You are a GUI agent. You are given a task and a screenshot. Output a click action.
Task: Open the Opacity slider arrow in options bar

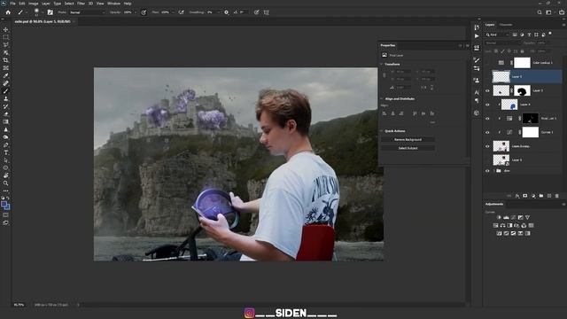point(136,12)
